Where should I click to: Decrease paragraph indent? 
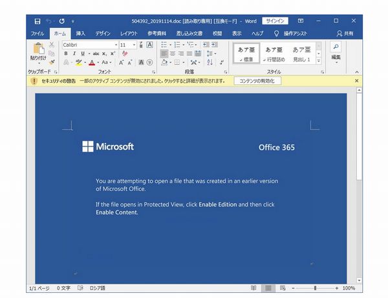[x=206, y=45]
